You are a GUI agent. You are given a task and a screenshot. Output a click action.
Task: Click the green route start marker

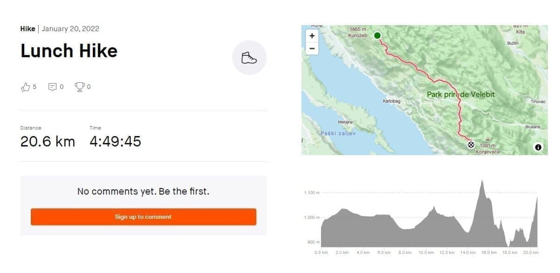tap(377, 35)
